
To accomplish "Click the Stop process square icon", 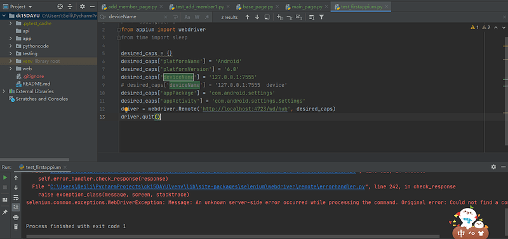I will tap(5, 187).
